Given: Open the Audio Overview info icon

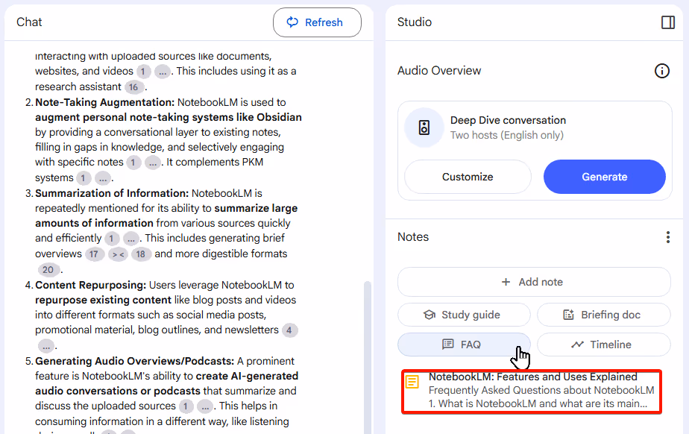Looking at the screenshot, I should (x=661, y=71).
